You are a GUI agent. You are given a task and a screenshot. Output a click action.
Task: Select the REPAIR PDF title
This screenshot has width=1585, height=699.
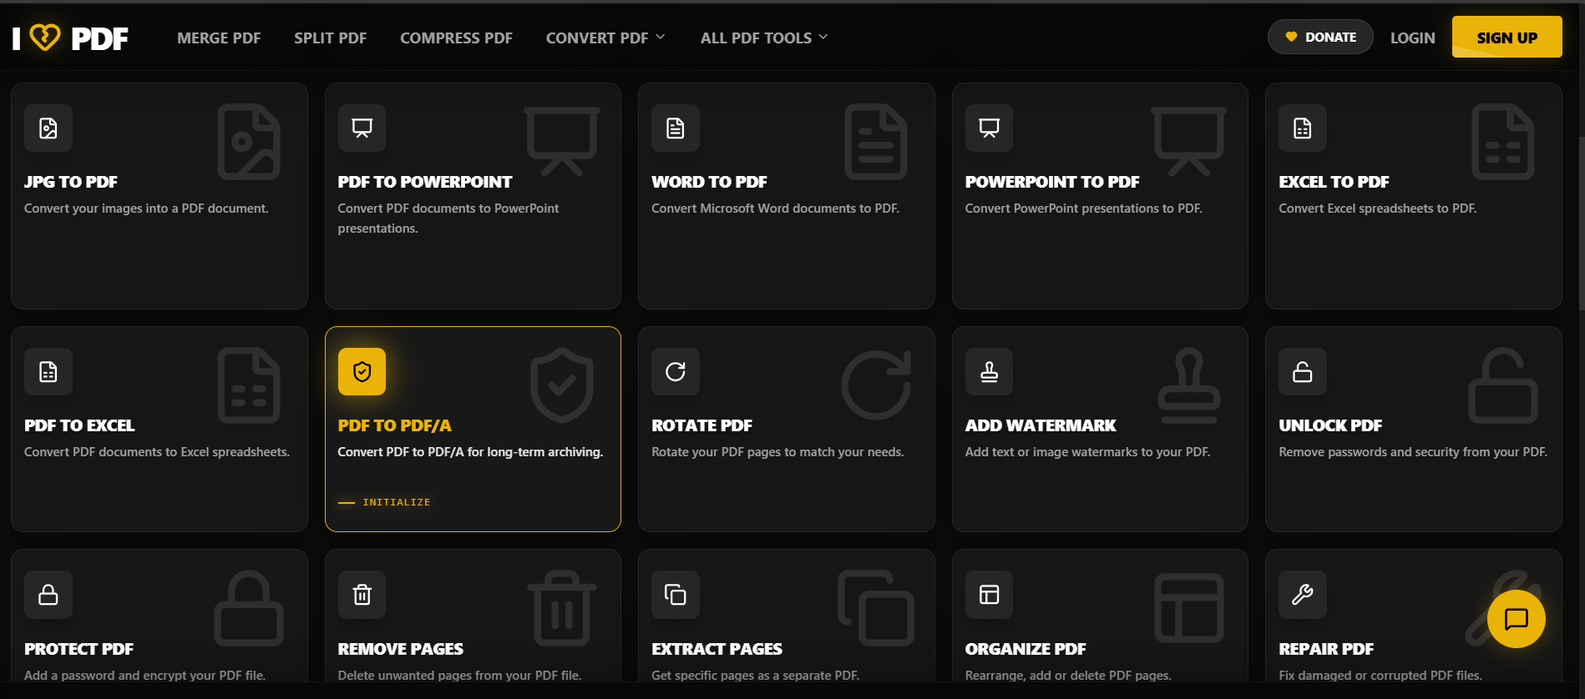coord(1326,649)
